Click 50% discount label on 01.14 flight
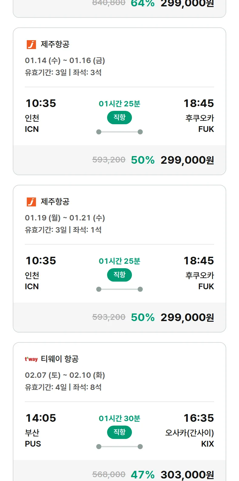This screenshot has height=481, width=239. [x=143, y=160]
